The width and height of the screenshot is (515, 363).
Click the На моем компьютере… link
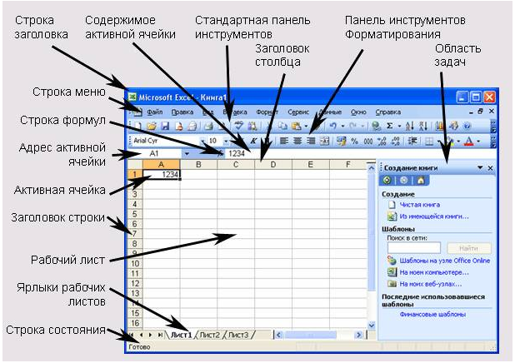434,272
